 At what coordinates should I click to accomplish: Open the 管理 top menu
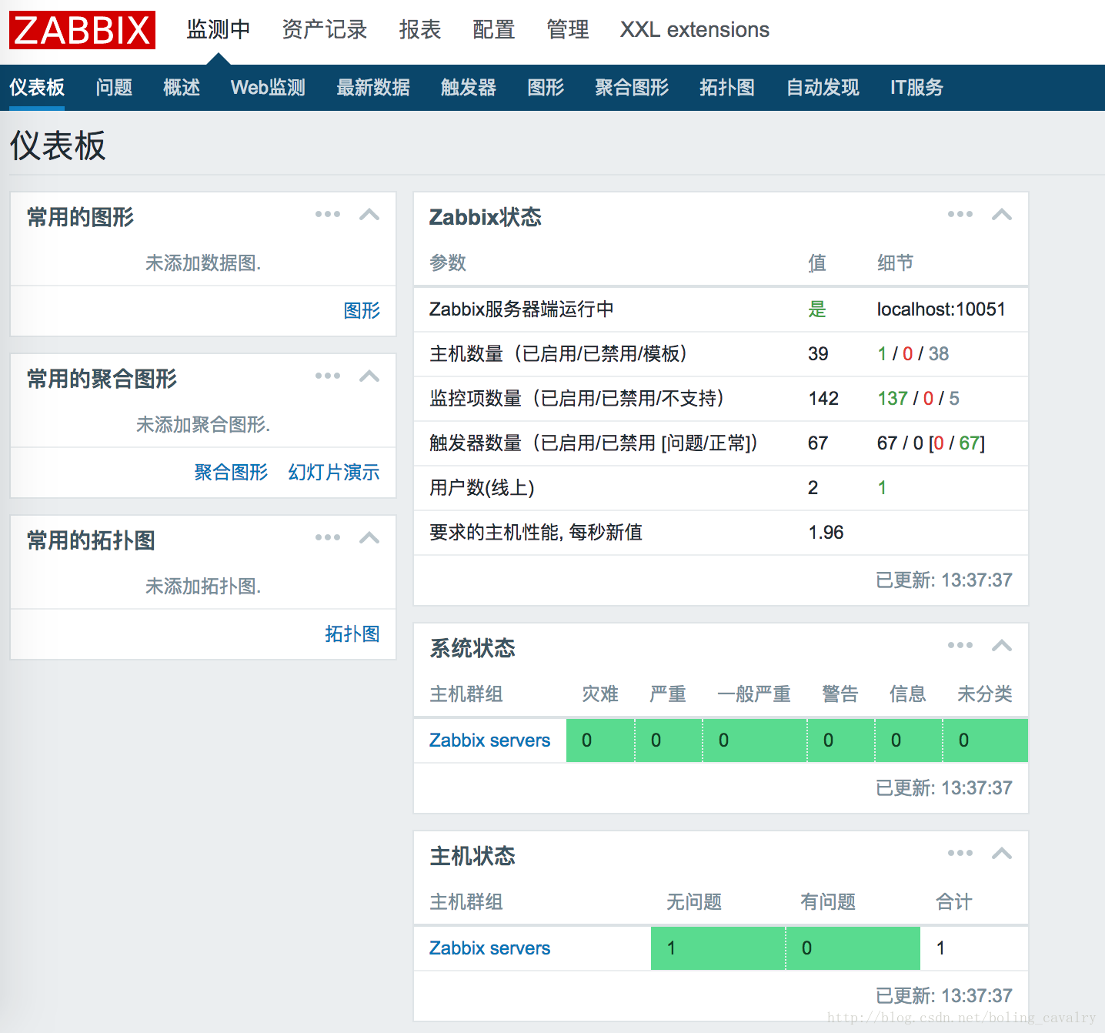[x=568, y=29]
